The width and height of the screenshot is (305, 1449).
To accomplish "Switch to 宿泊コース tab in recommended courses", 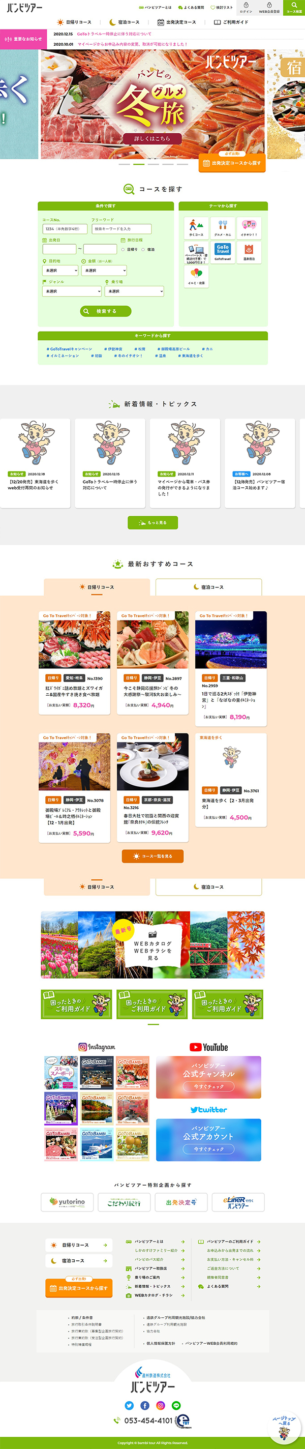I will (x=208, y=587).
